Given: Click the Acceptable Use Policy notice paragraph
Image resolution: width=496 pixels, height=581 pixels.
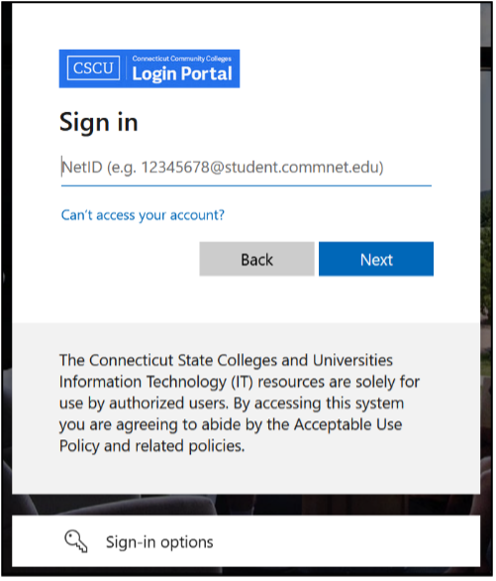Looking at the screenshot, I should click(241, 405).
